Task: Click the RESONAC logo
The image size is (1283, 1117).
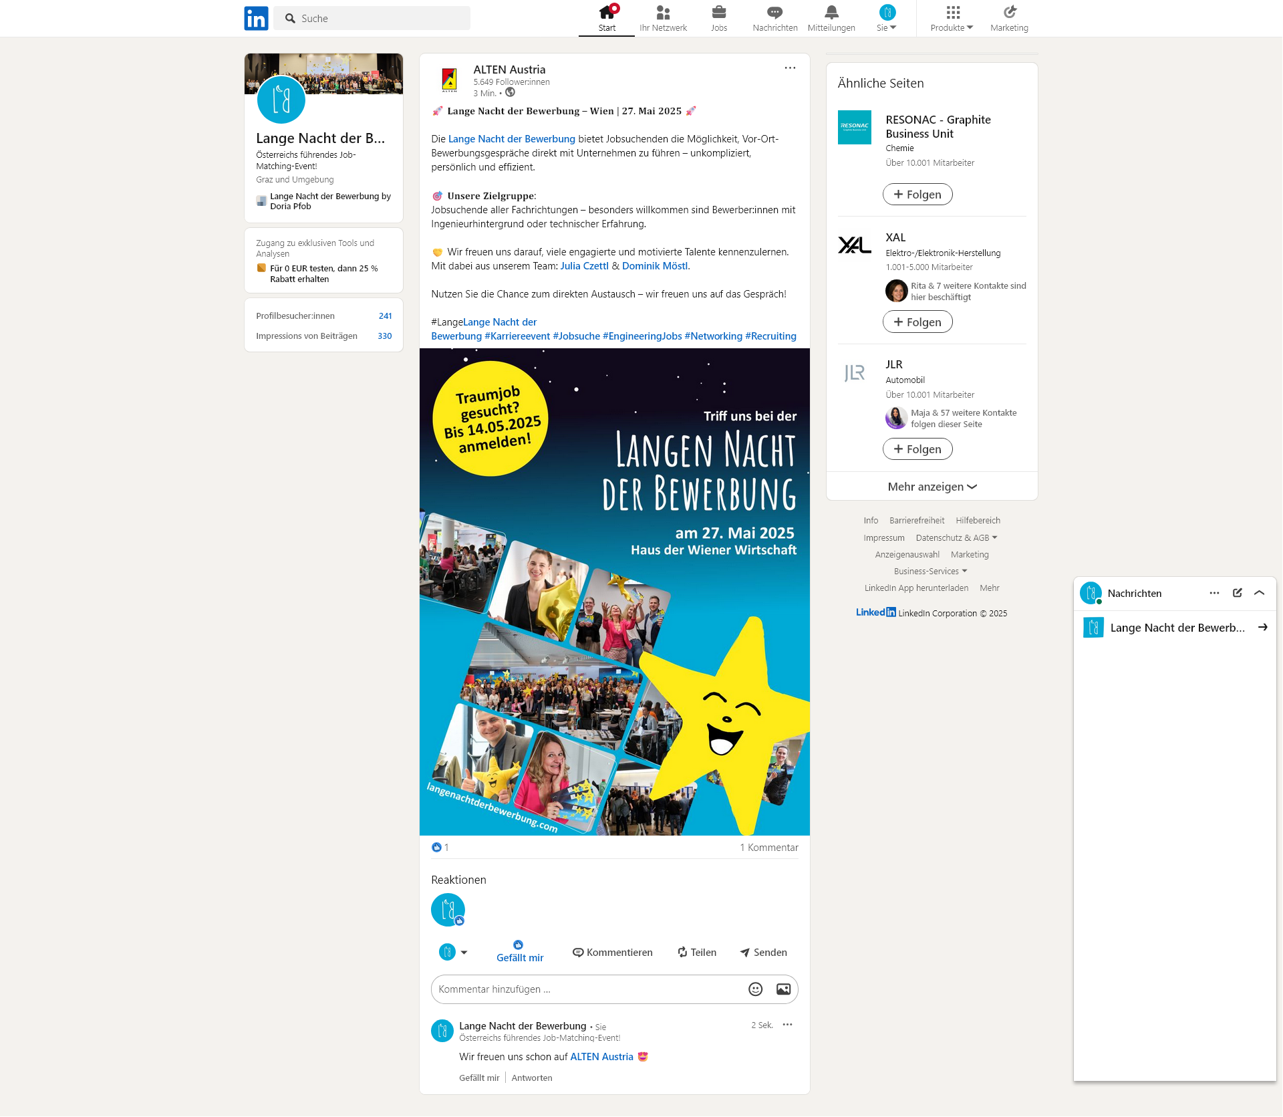Action: click(855, 127)
